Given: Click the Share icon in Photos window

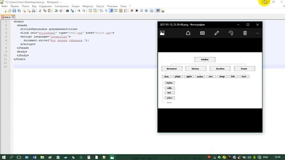Looking at the screenshot, I should (188, 33).
